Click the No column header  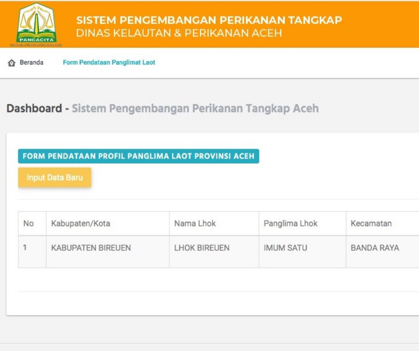[x=29, y=223]
